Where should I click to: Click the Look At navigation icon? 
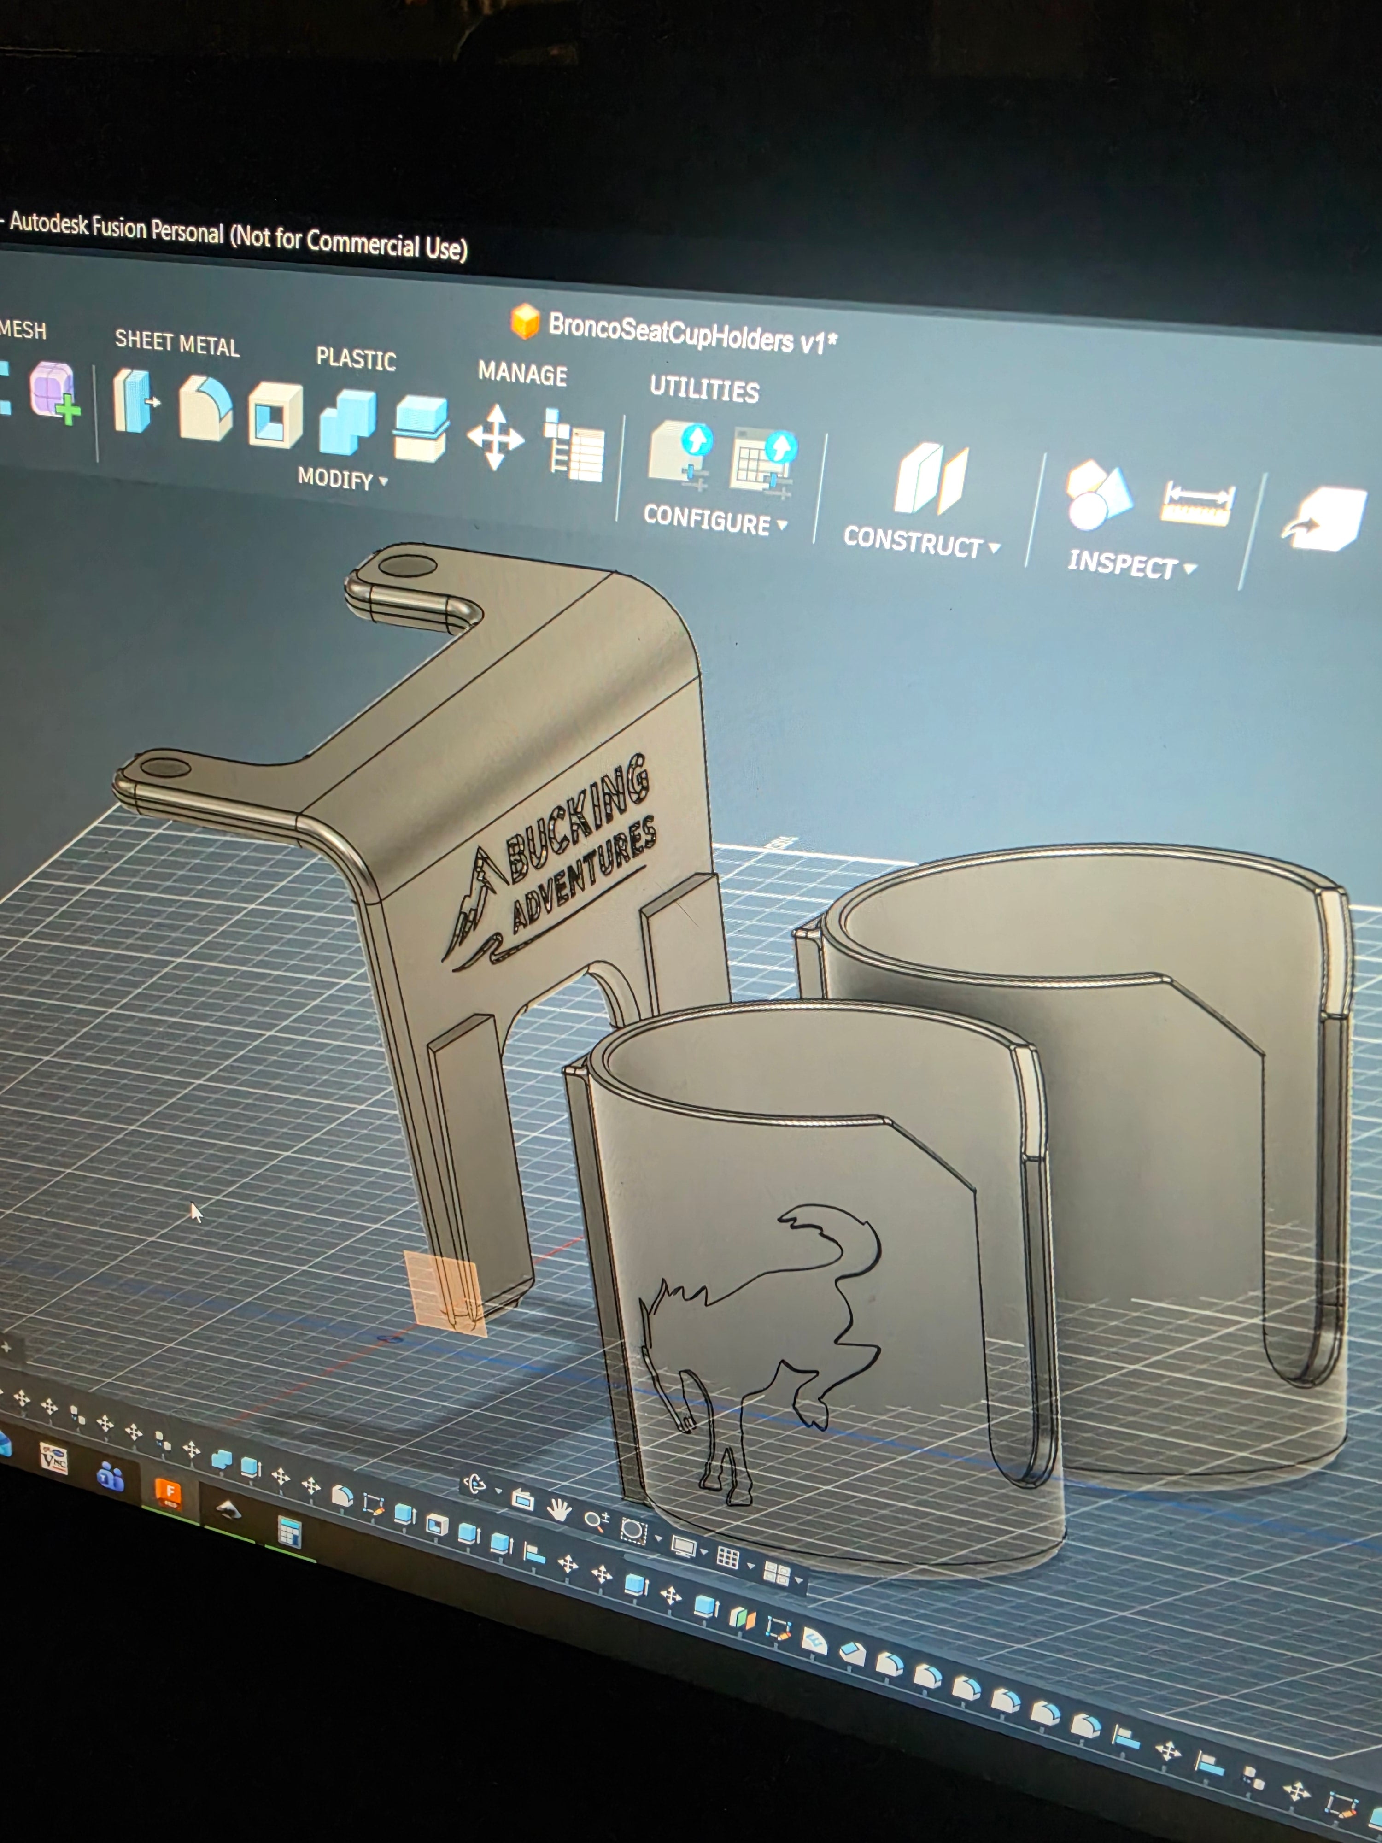click(522, 1500)
